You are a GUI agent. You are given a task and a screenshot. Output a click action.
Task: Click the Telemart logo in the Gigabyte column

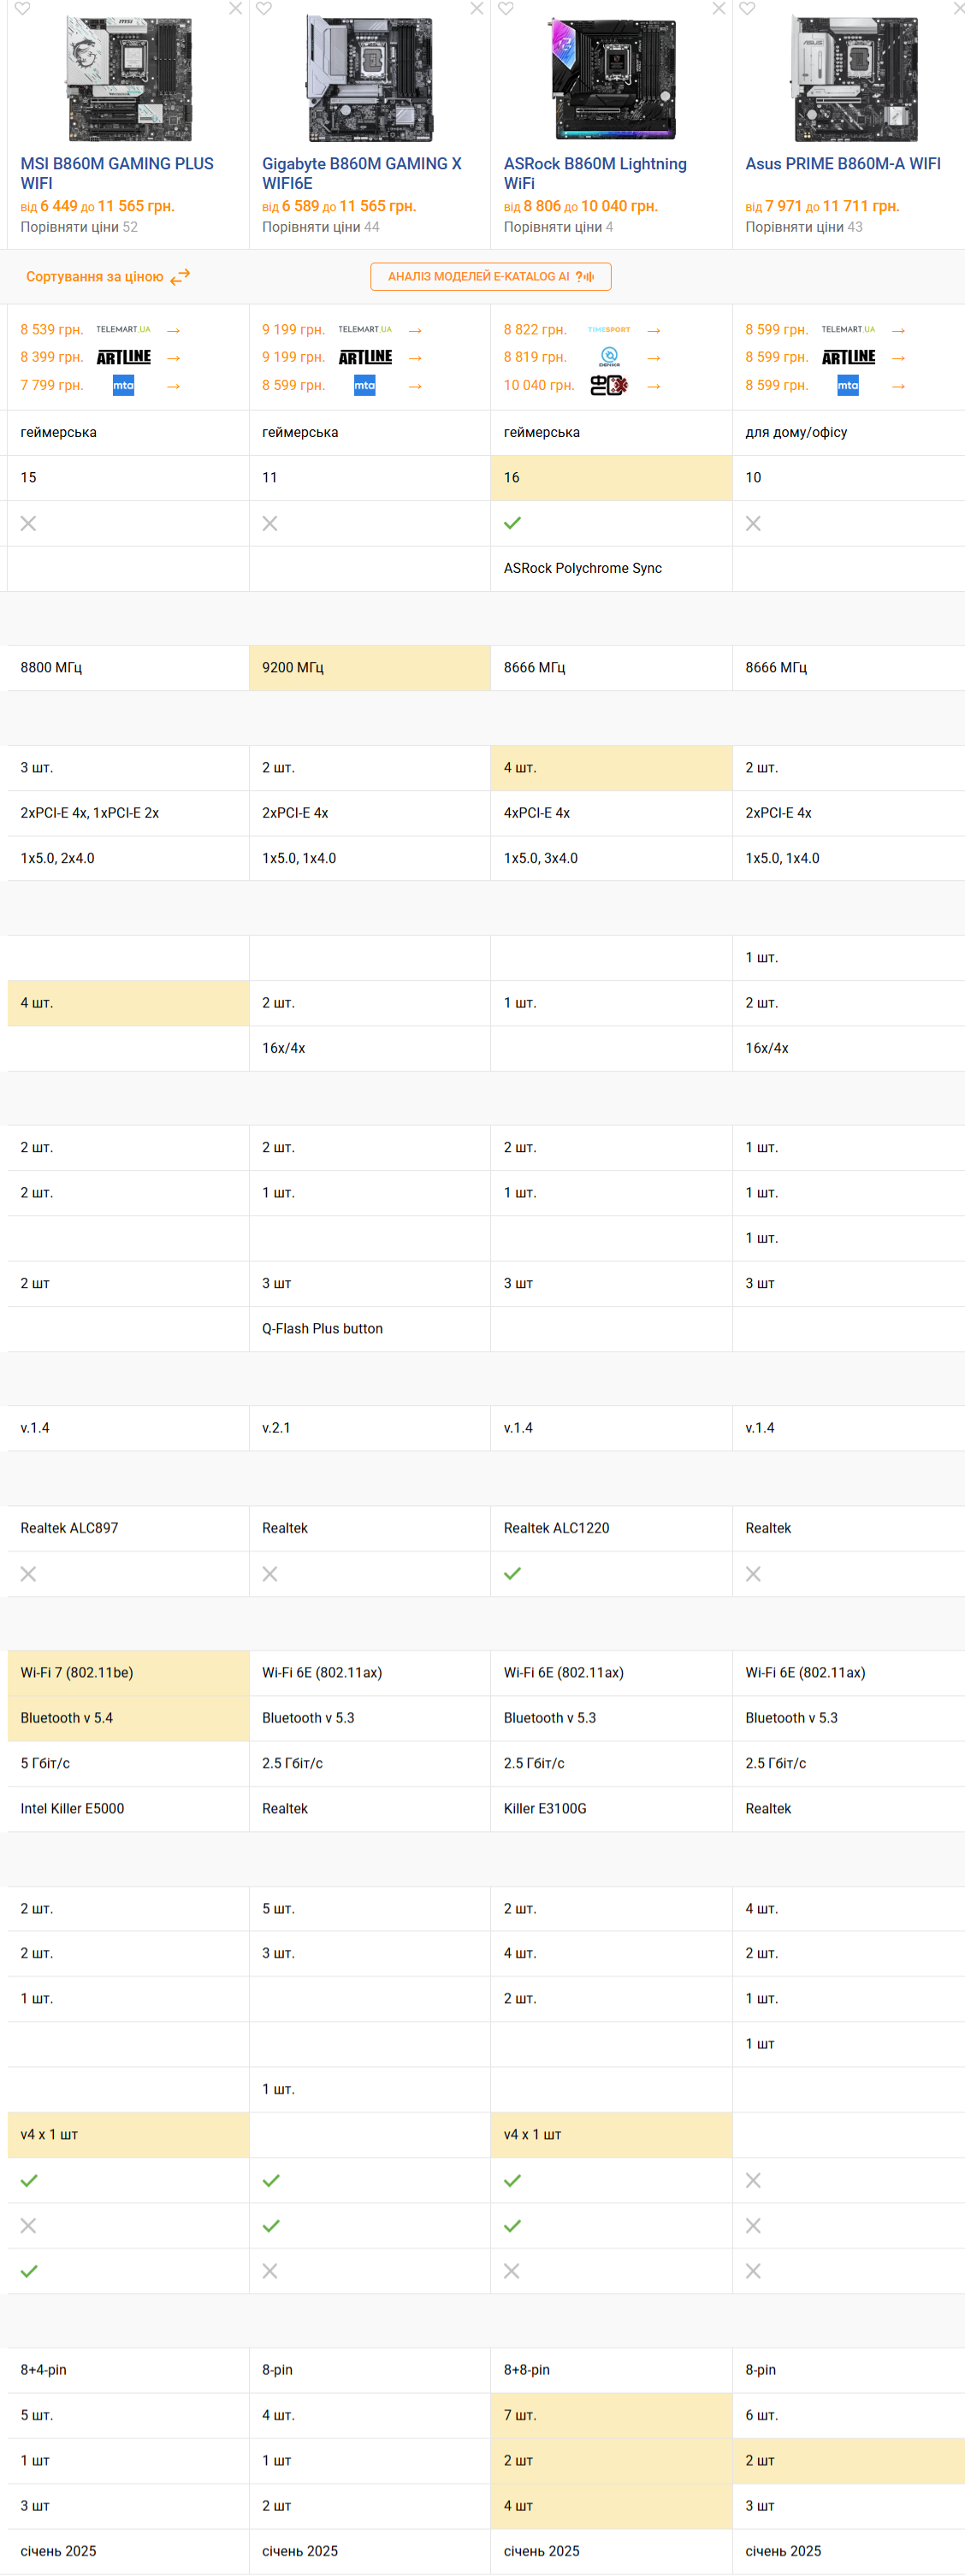coord(365,330)
